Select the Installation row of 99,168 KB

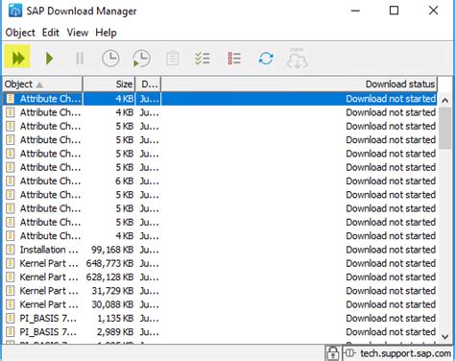point(220,250)
